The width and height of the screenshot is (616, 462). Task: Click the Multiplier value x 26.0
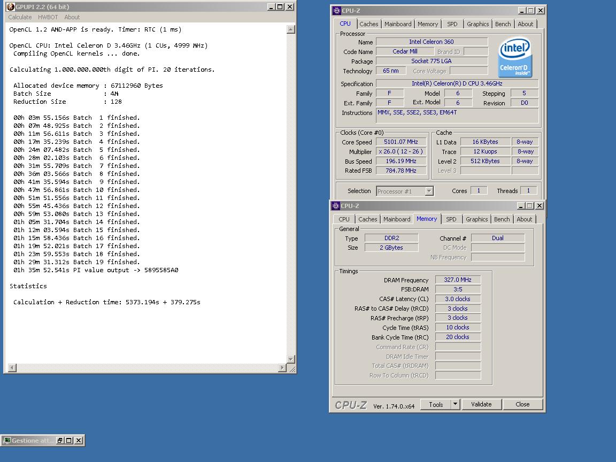coord(401,151)
